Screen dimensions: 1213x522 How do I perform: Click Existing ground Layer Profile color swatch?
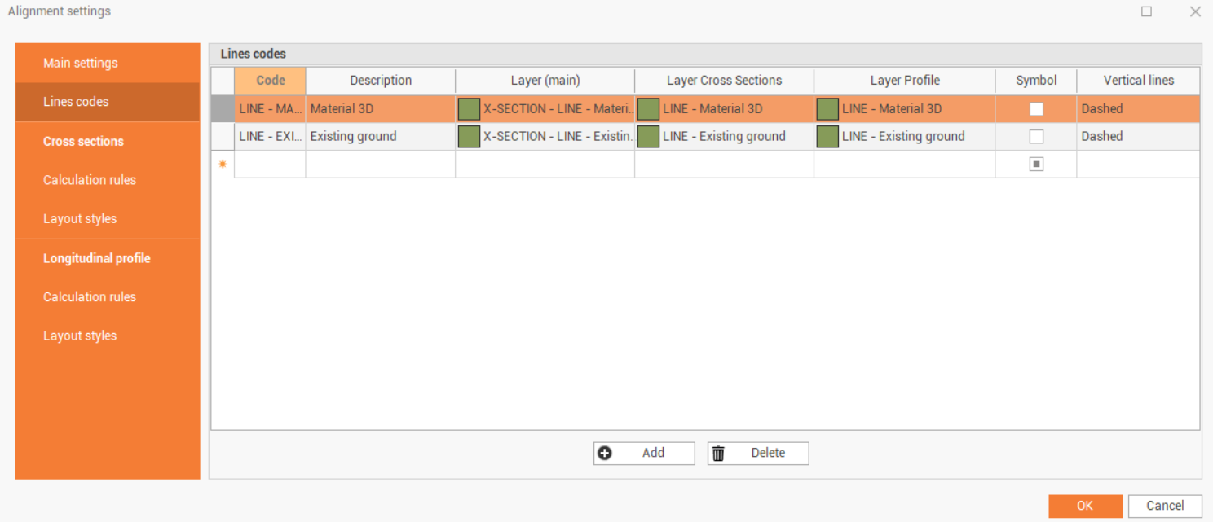(x=827, y=137)
